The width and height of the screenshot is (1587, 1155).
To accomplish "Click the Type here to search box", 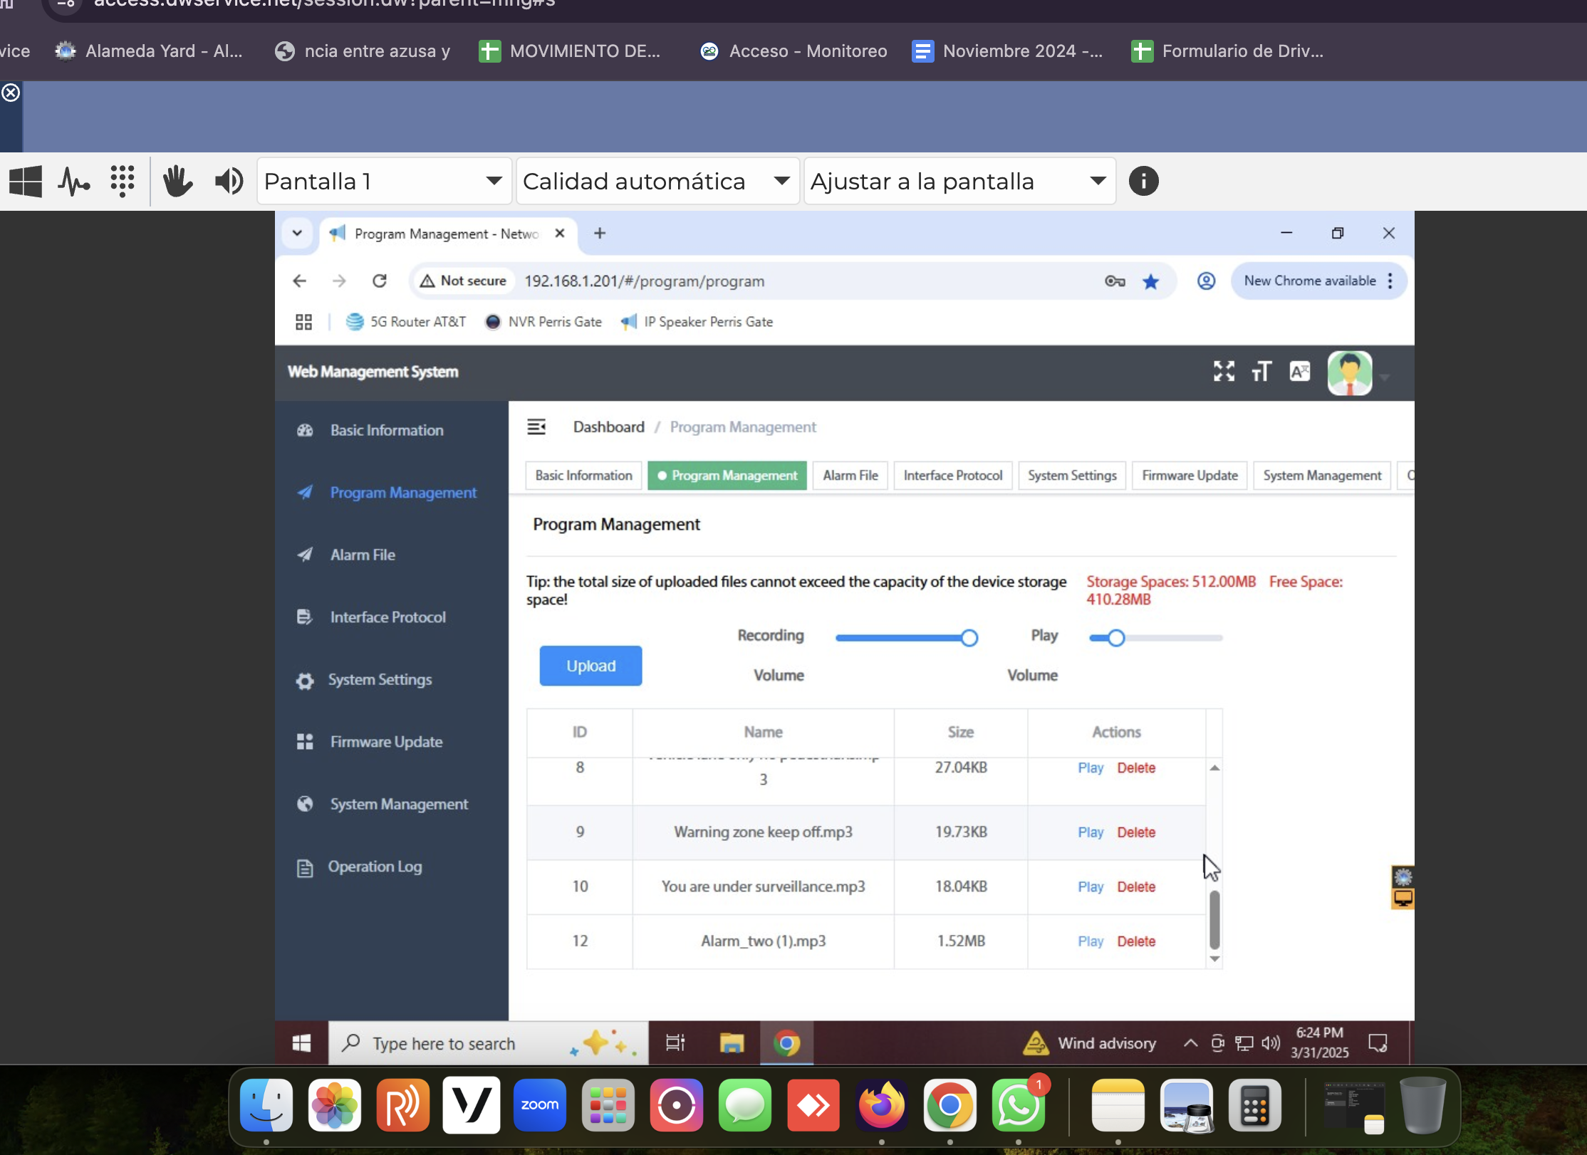I will coord(489,1044).
